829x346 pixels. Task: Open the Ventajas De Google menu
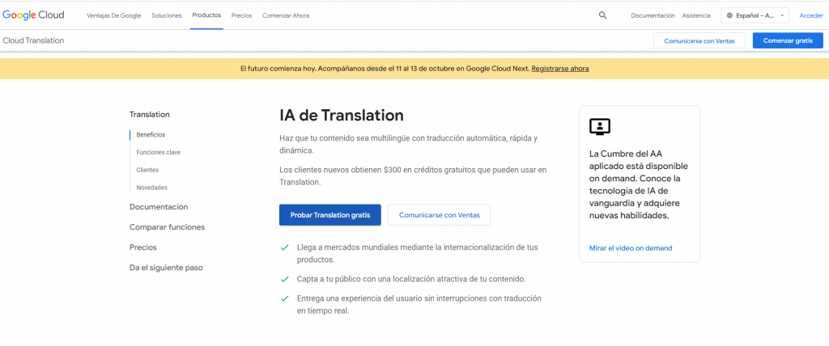point(114,15)
